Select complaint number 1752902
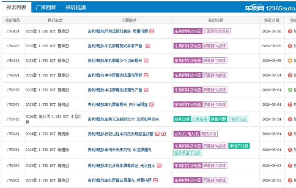296x188 pixels. (13, 180)
